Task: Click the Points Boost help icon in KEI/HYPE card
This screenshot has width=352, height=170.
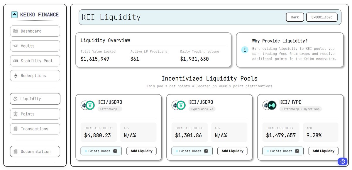Action: [297, 151]
